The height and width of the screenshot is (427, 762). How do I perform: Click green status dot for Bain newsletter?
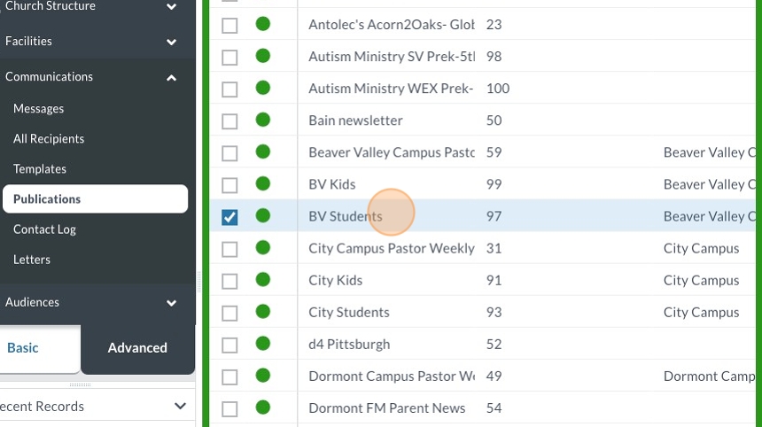pyautogui.click(x=263, y=120)
